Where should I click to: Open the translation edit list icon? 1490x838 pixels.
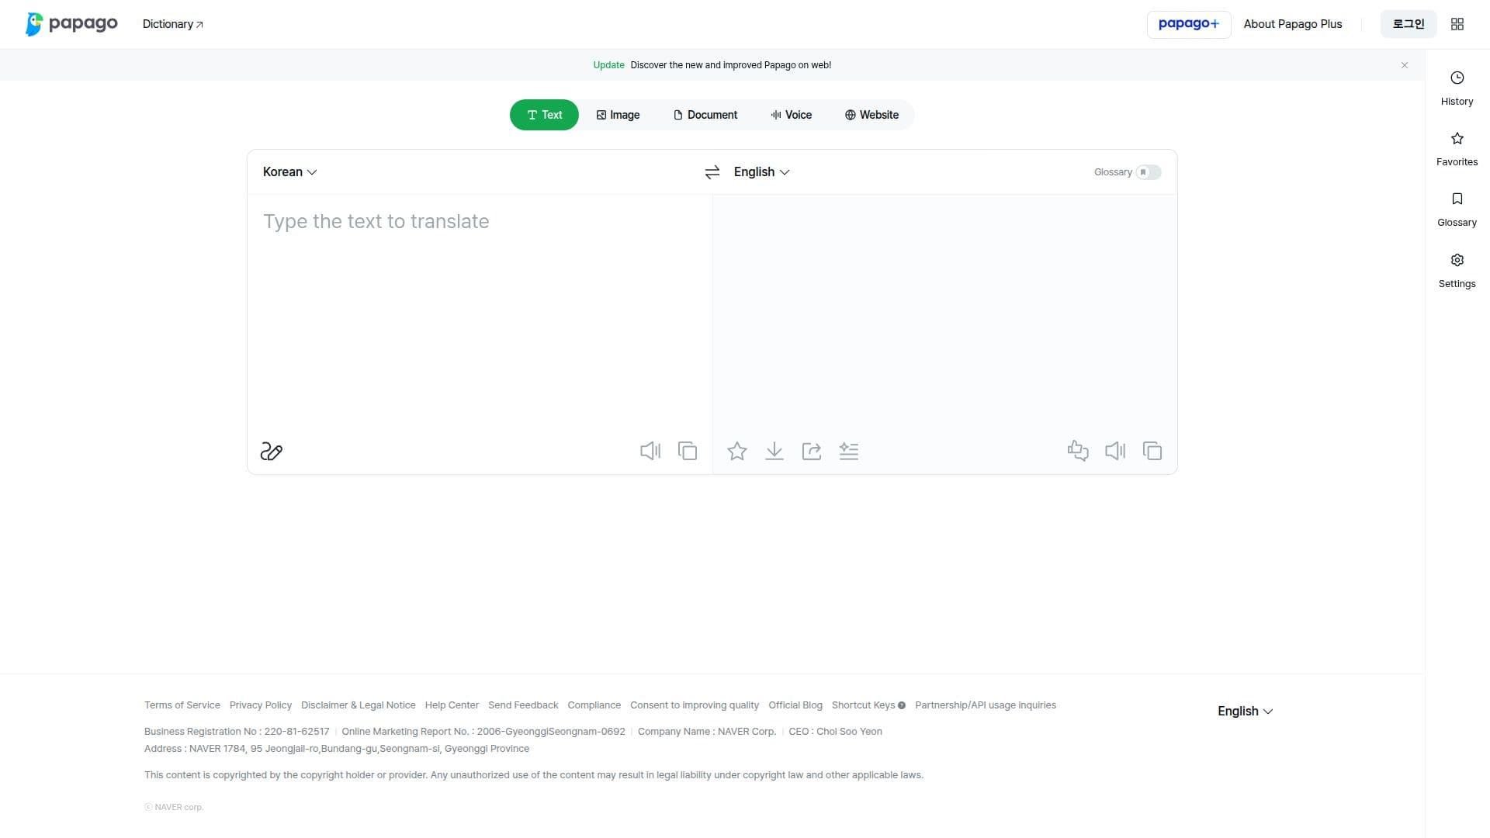point(849,451)
